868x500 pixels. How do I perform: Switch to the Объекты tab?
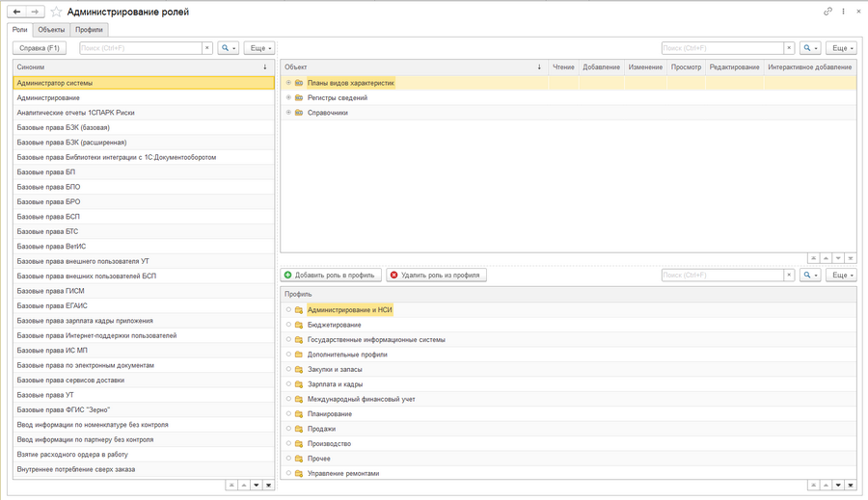point(51,30)
